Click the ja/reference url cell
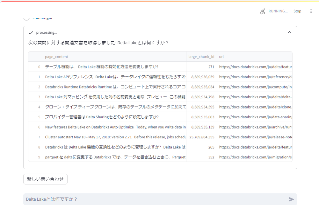319x208 pixels. tap(255, 77)
